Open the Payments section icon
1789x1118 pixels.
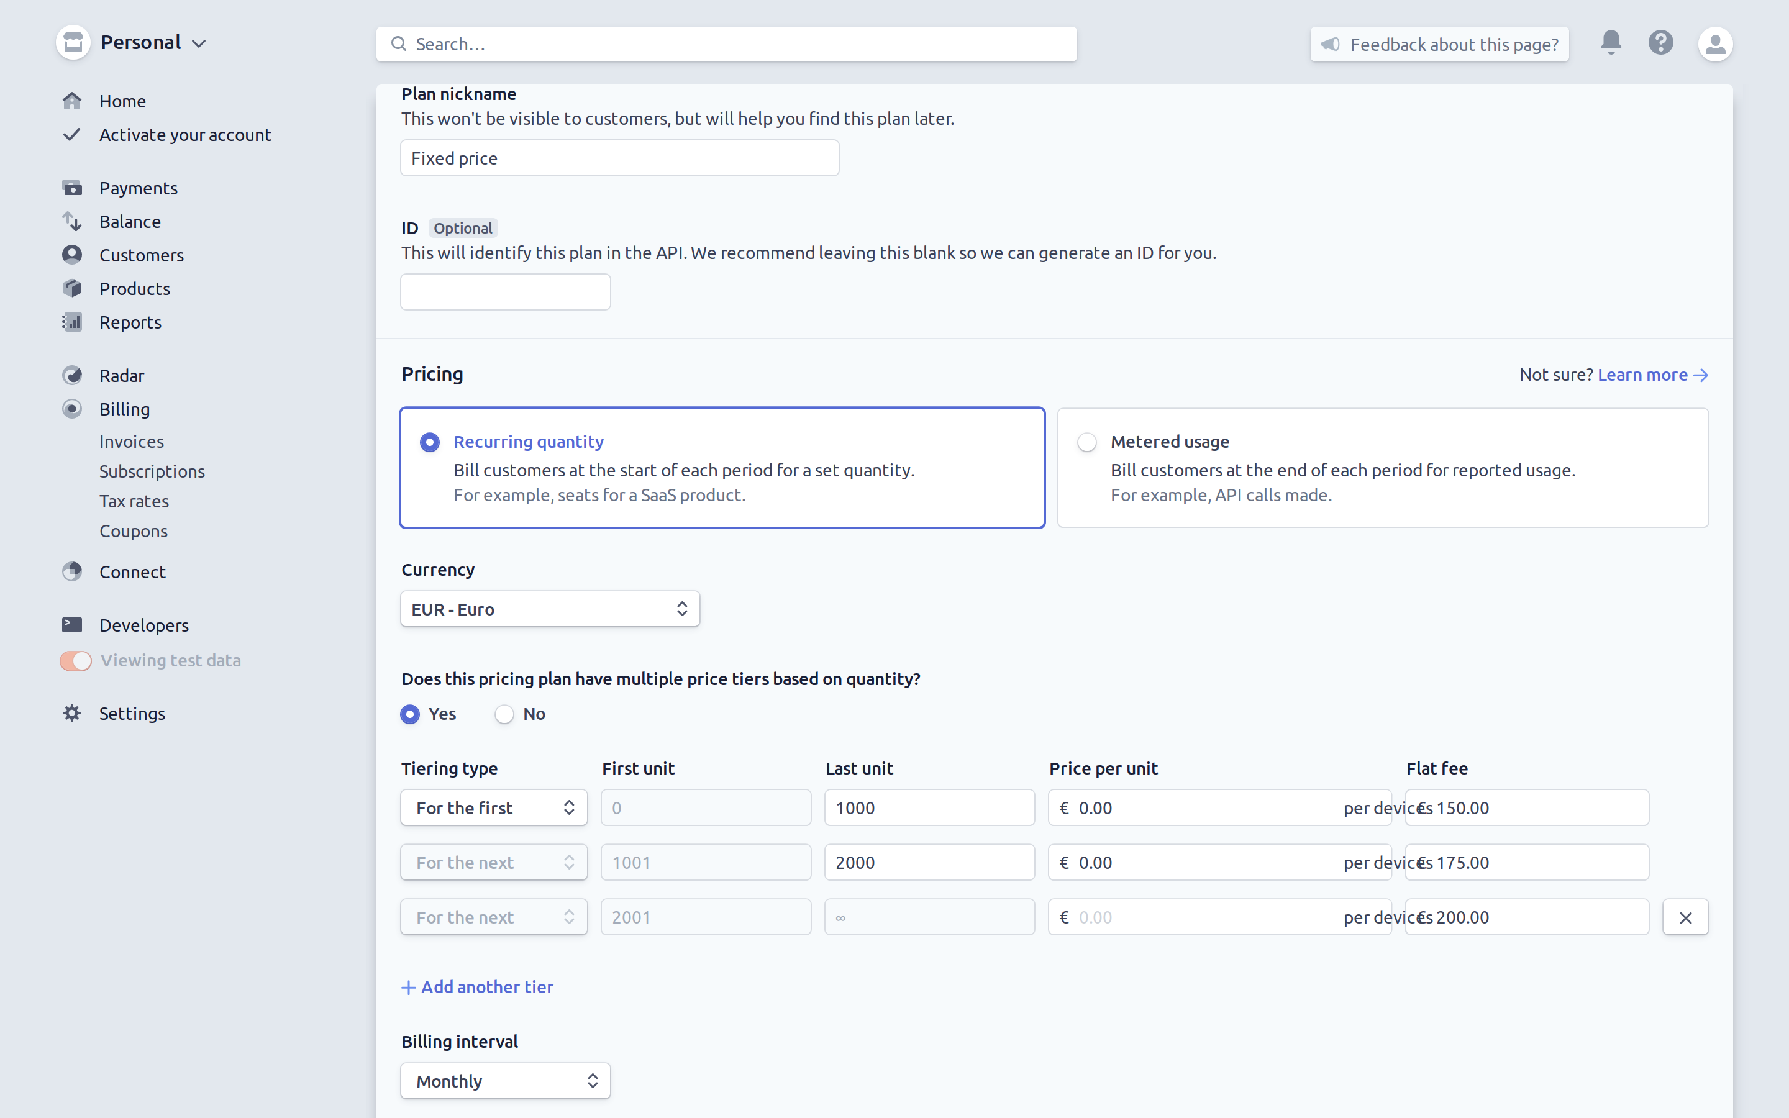(73, 188)
